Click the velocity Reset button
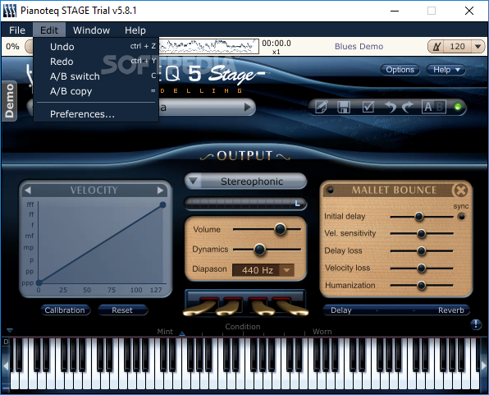489x395 pixels. point(122,310)
